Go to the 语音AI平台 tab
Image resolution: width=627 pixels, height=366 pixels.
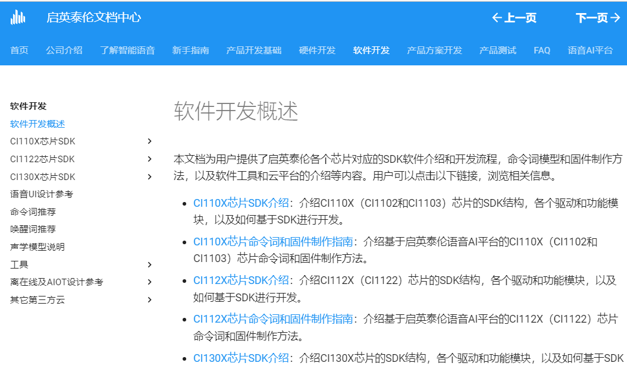tap(590, 51)
